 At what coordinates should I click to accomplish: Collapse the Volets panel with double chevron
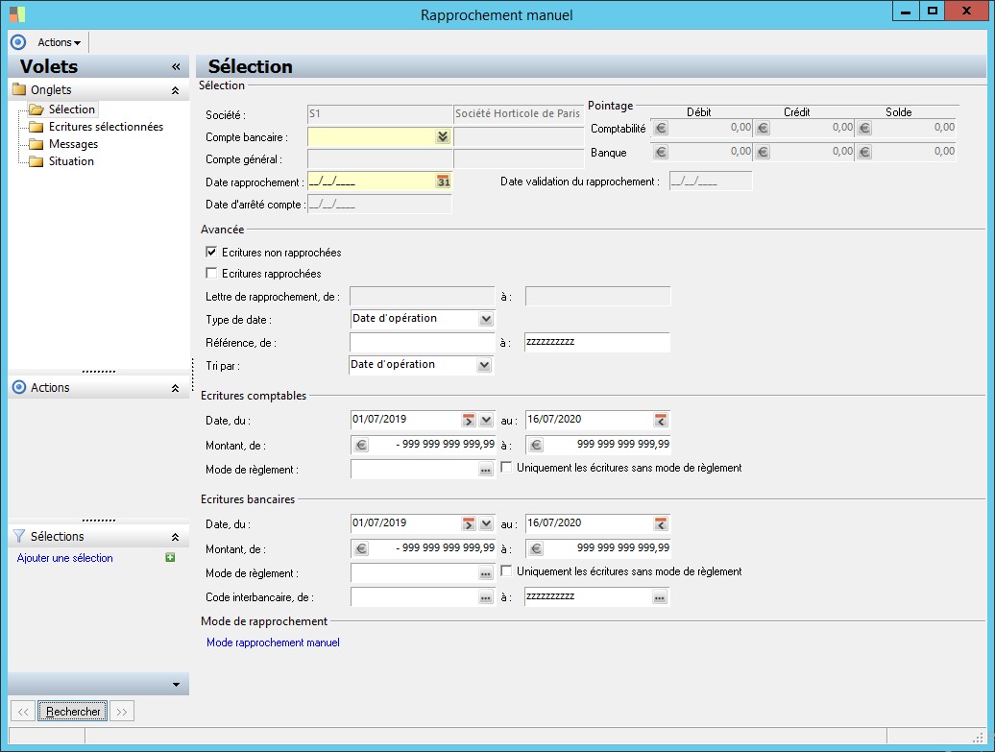(x=176, y=67)
